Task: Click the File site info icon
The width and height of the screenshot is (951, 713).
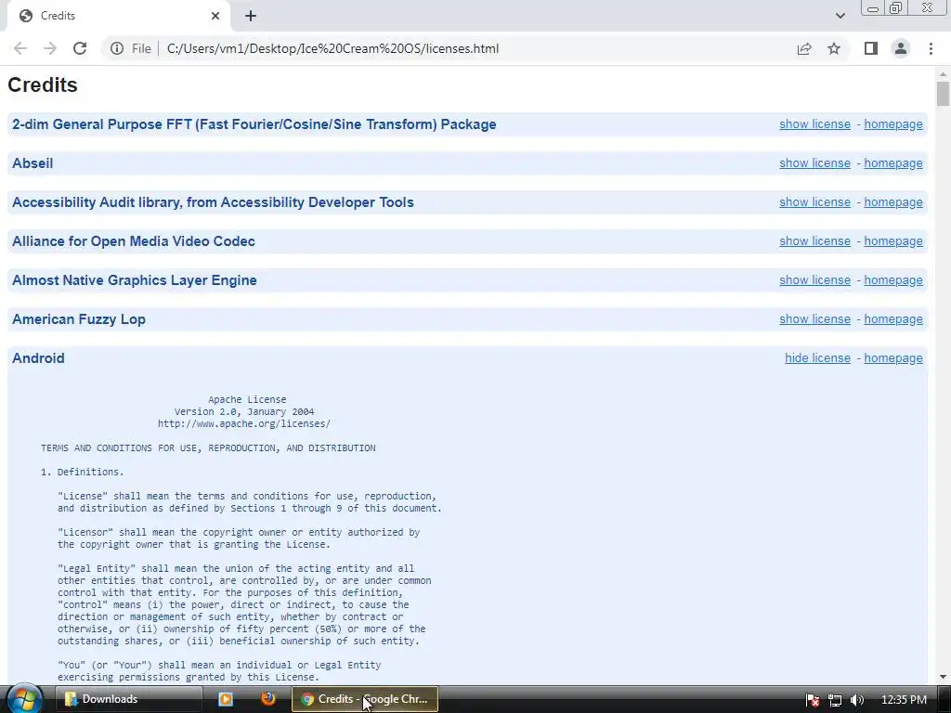Action: pos(117,48)
